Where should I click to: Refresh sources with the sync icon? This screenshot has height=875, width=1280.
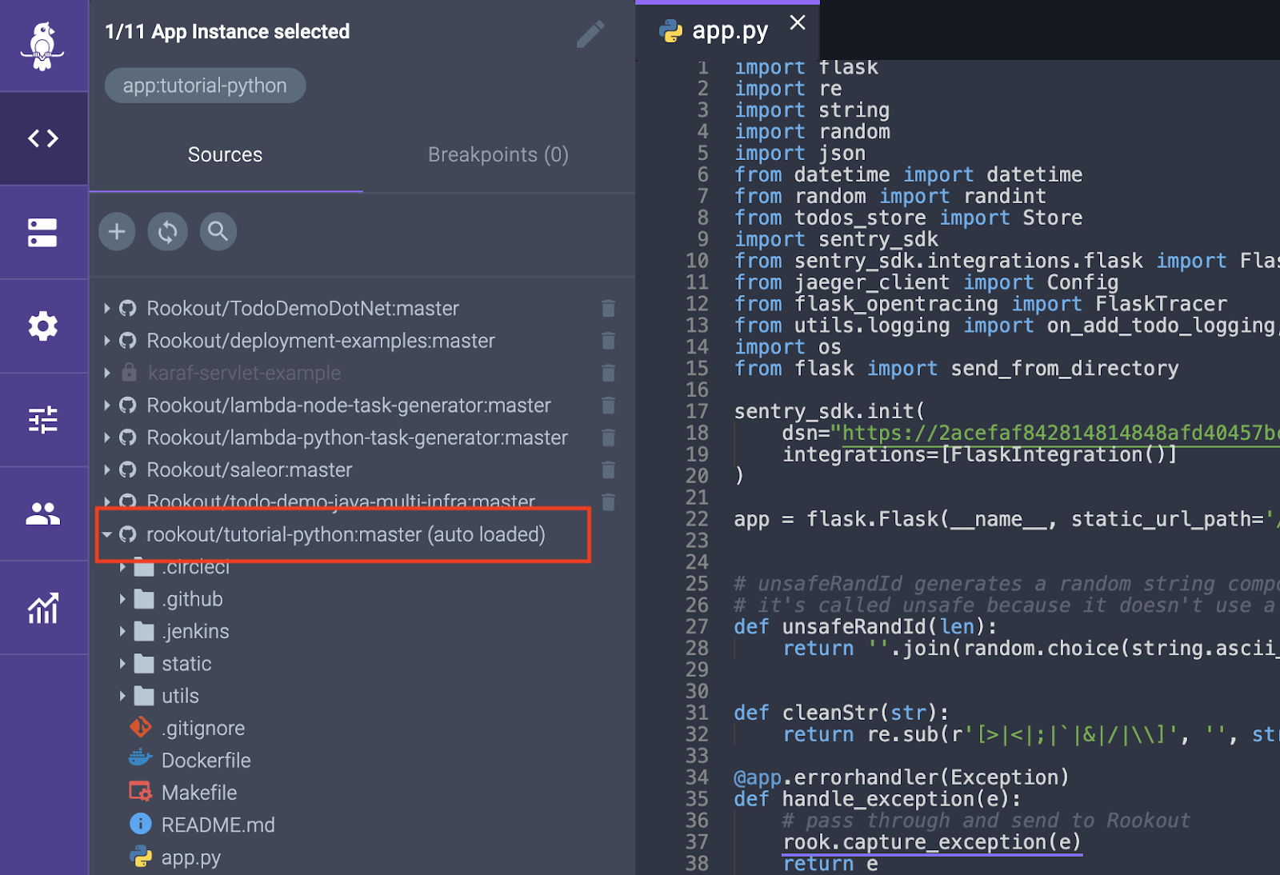pyautogui.click(x=167, y=231)
